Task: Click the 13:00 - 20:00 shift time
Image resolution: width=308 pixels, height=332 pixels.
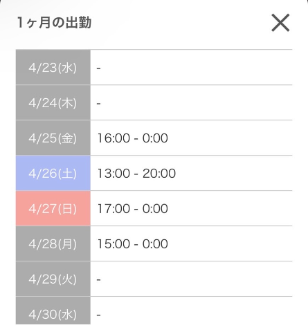Action: pos(136,174)
